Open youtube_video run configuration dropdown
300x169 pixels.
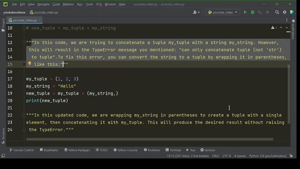point(223,12)
